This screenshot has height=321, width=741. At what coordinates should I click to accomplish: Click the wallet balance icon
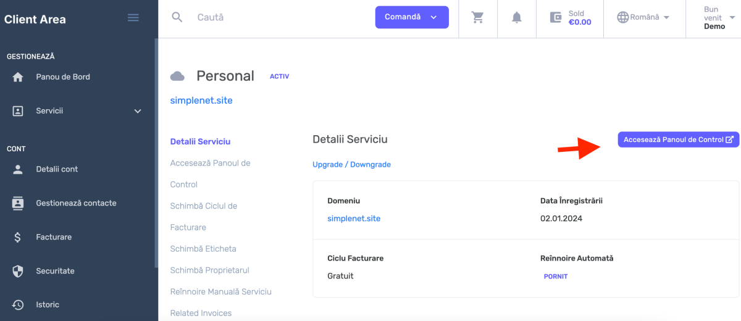tap(556, 17)
